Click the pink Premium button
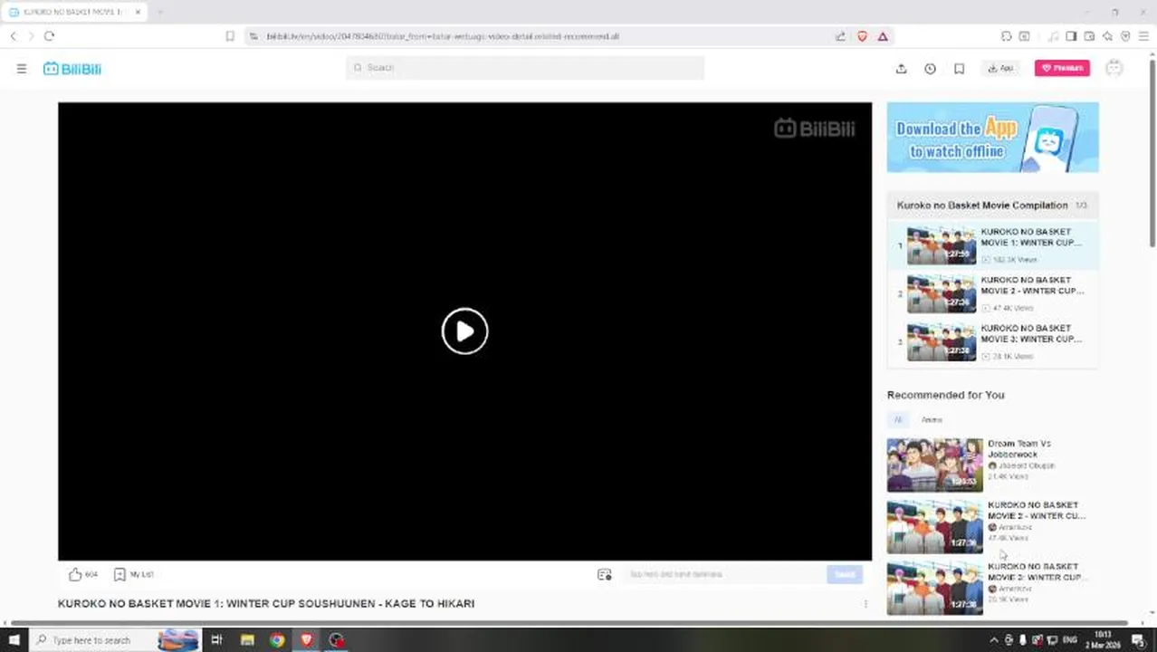Screen dimensions: 1157x652 (x=1062, y=68)
